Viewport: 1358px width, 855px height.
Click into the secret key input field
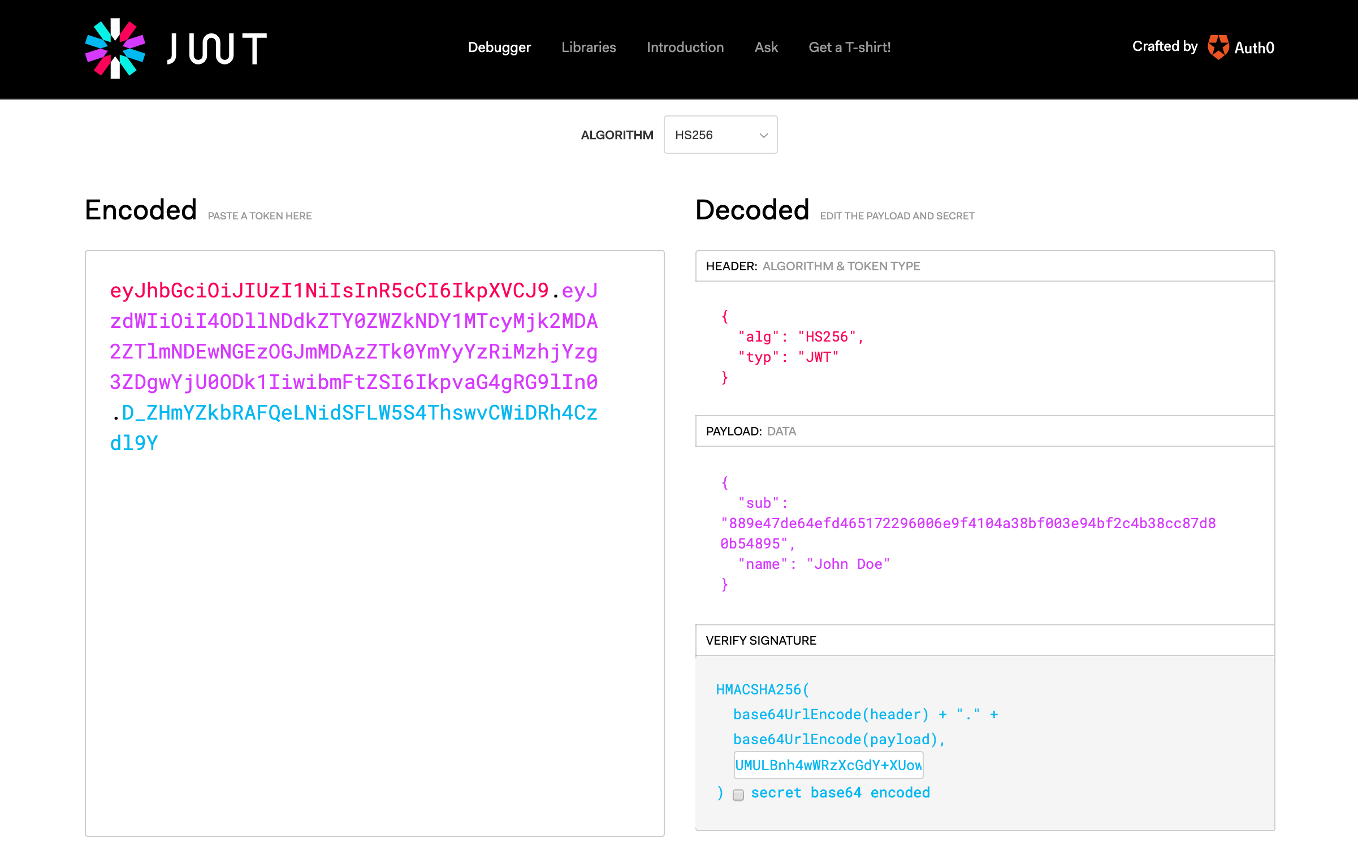[828, 765]
